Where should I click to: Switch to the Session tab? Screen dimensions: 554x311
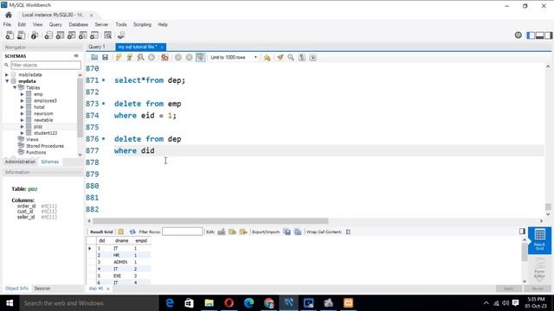[x=42, y=289]
